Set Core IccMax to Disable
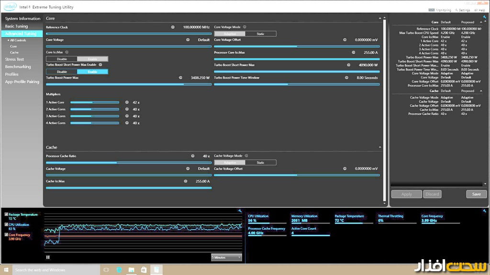Viewport: 490px width, 275px height. (62, 59)
